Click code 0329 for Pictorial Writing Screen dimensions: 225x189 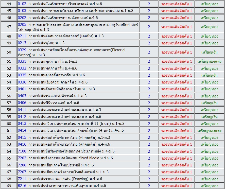(22, 50)
